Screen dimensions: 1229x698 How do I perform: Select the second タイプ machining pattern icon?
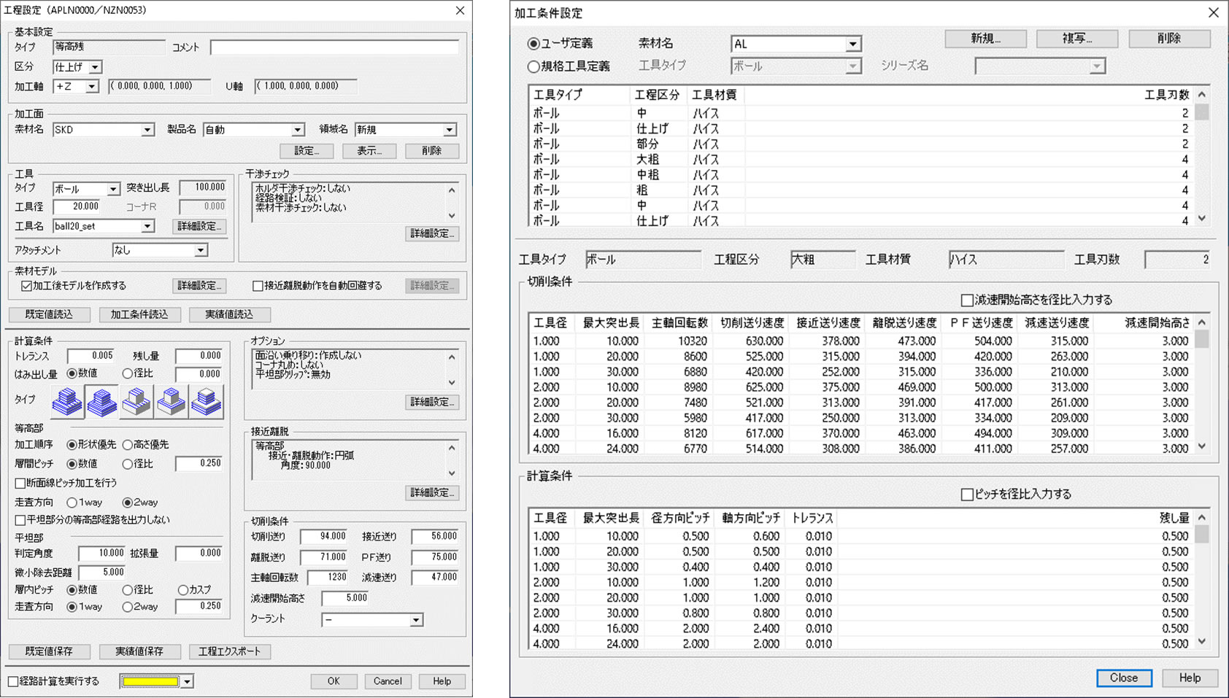pos(101,402)
